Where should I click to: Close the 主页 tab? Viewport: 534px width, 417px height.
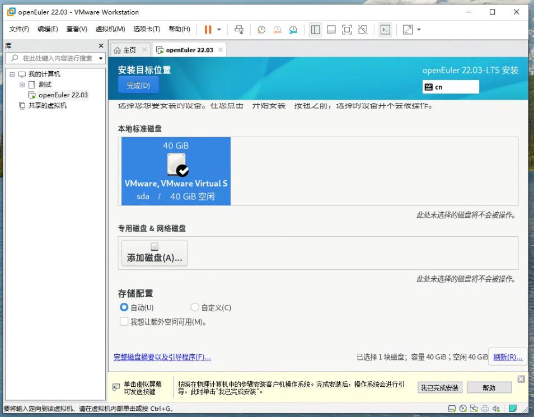pyautogui.click(x=144, y=50)
